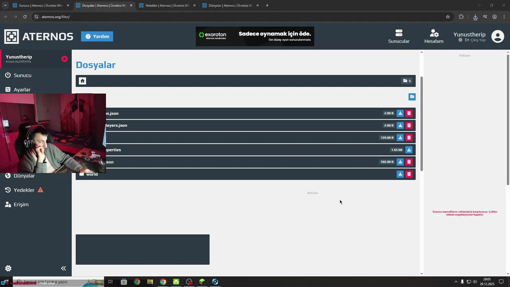Click the Çıkış Yap logout link
This screenshot has height=287, width=510.
475,40
